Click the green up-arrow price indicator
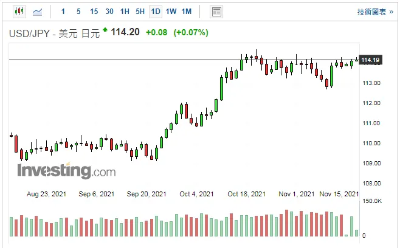This screenshot has height=248, width=400. pyautogui.click(x=105, y=30)
